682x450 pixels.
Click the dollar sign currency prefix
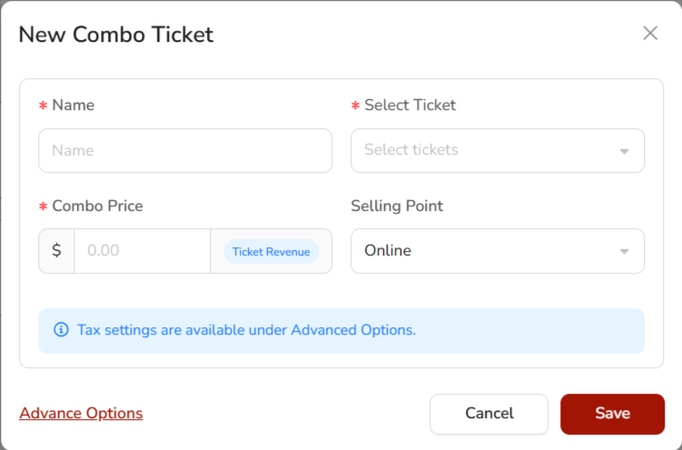tap(56, 251)
